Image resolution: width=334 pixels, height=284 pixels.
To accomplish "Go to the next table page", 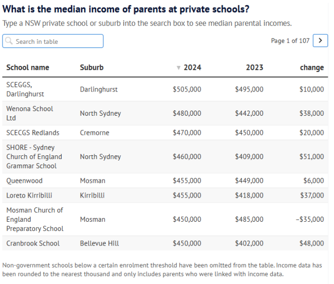I will point(320,41).
